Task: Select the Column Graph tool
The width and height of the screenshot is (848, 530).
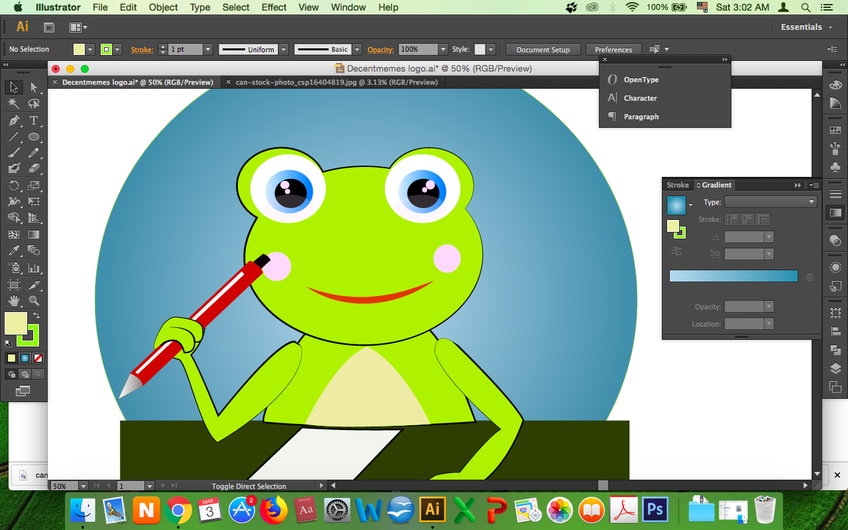Action: coord(34,268)
